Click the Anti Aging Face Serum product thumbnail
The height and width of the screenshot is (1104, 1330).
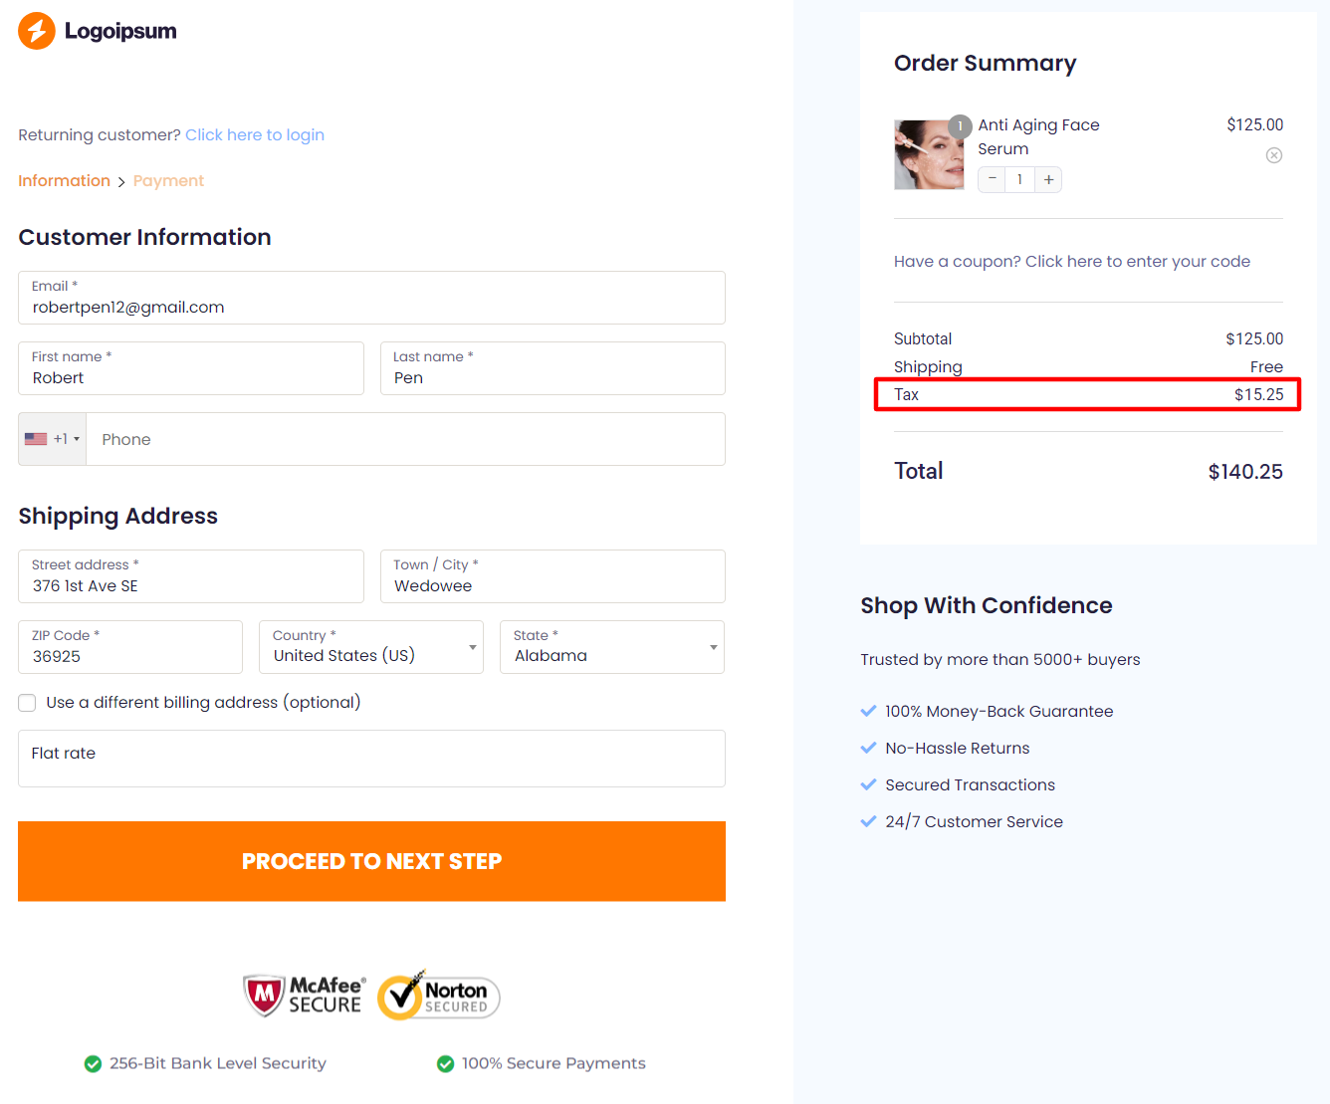[929, 154]
